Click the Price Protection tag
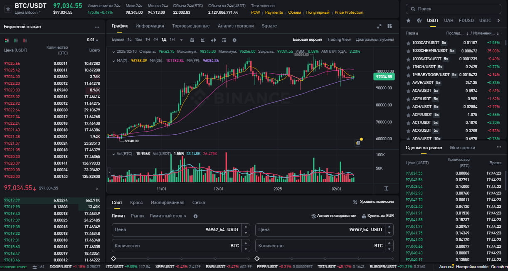This screenshot has height=271, width=508. tap(349, 12)
